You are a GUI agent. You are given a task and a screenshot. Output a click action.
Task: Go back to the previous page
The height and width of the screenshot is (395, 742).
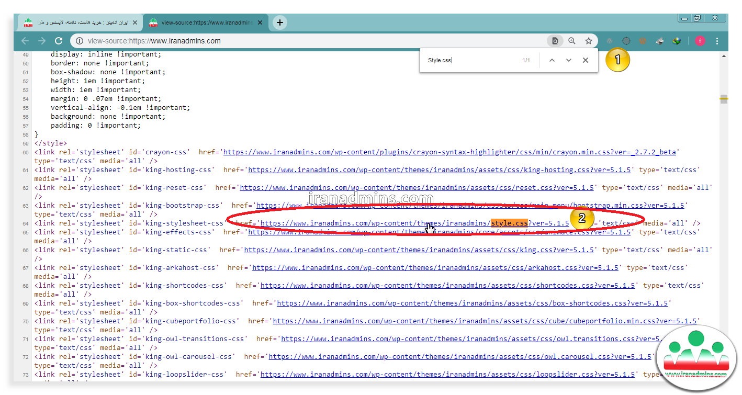[x=25, y=41]
